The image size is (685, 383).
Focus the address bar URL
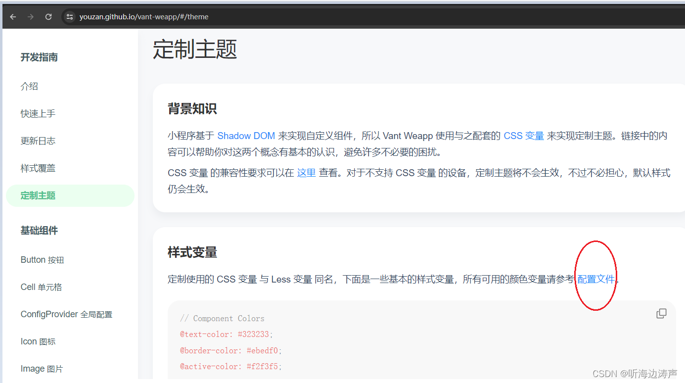click(x=144, y=17)
